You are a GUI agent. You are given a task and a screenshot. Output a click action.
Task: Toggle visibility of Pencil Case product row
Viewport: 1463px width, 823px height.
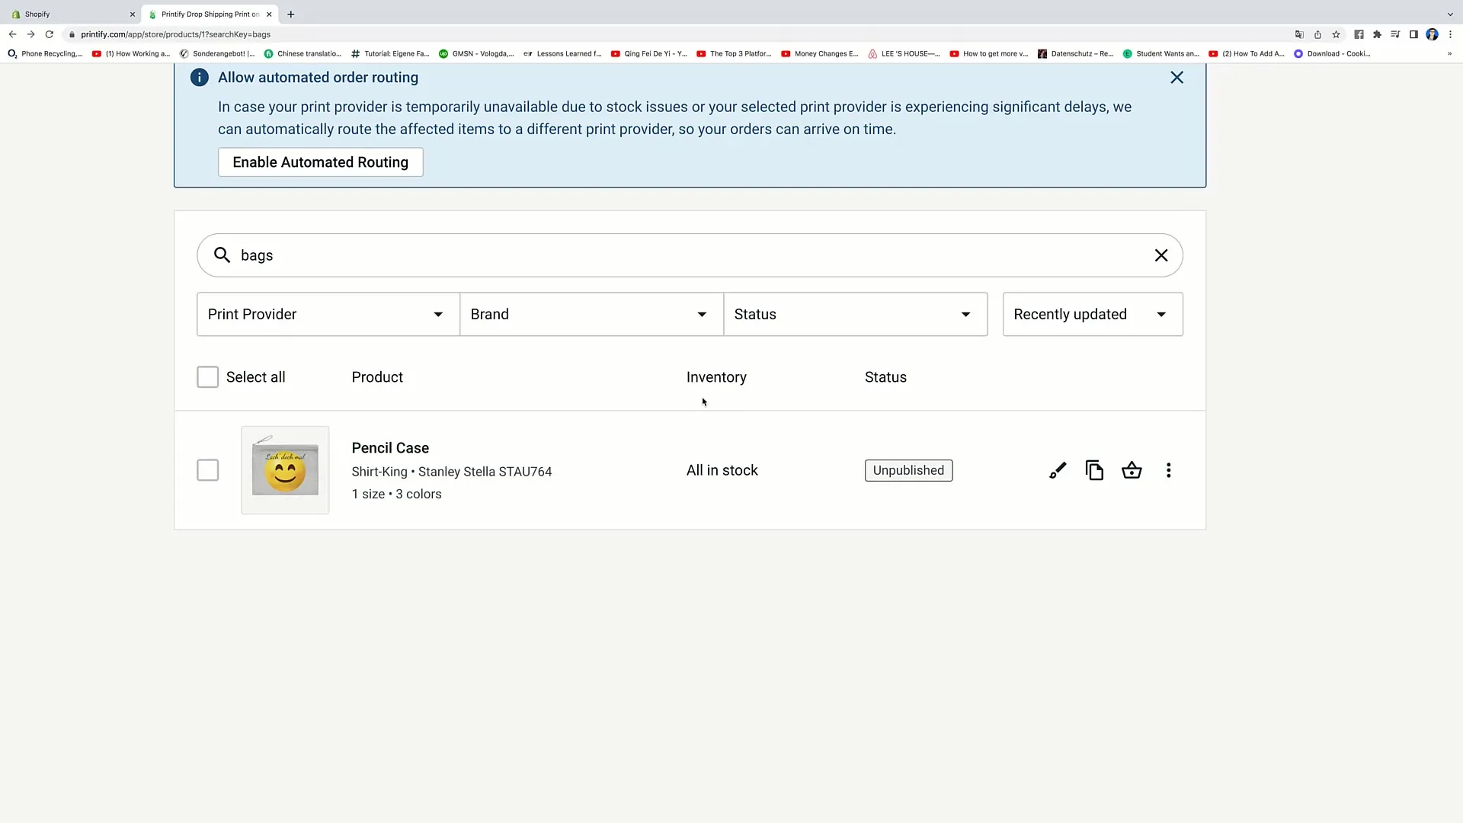[x=208, y=470]
